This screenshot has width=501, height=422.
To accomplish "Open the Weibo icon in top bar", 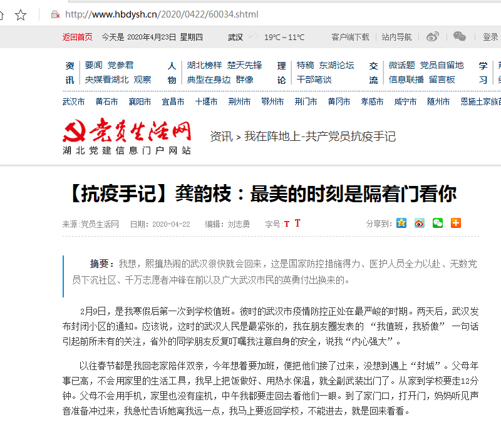I will click(x=433, y=37).
